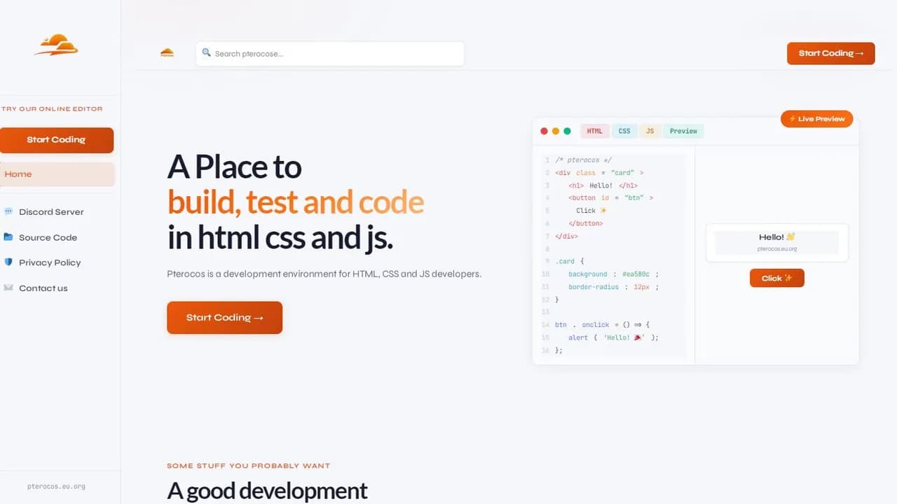
Task: Click the orange Click button in the preview
Action: 777,278
